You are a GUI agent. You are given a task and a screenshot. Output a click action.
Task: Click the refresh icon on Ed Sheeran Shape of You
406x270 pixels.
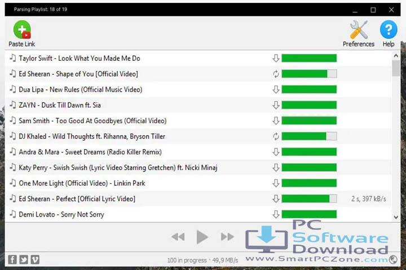(276, 74)
